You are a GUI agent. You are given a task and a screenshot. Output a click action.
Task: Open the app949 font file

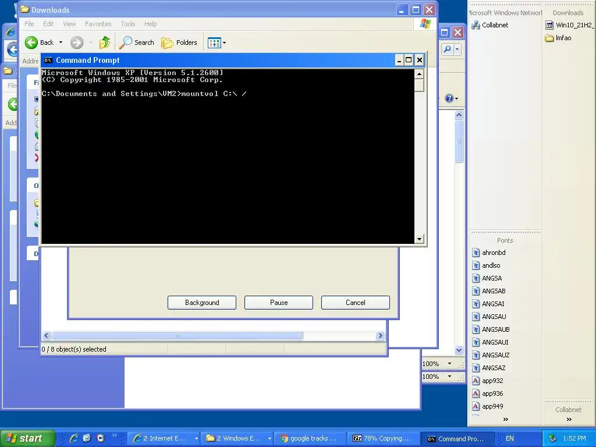pyautogui.click(x=488, y=406)
